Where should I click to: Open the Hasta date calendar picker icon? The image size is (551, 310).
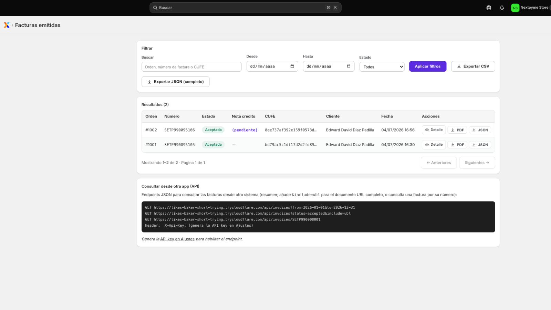click(349, 66)
